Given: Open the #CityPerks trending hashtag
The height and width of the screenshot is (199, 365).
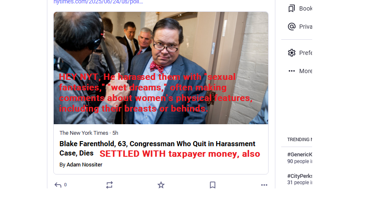Looking at the screenshot, I should click(x=299, y=176).
